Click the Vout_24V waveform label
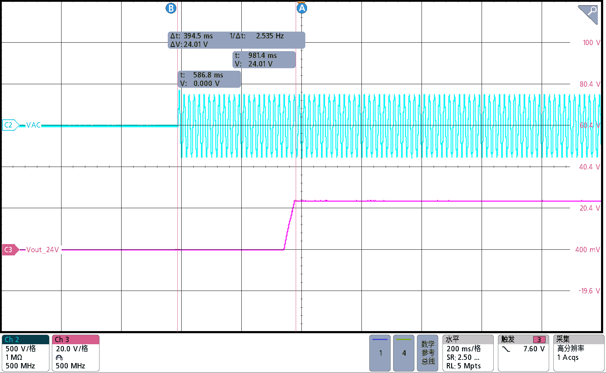 tap(42, 249)
